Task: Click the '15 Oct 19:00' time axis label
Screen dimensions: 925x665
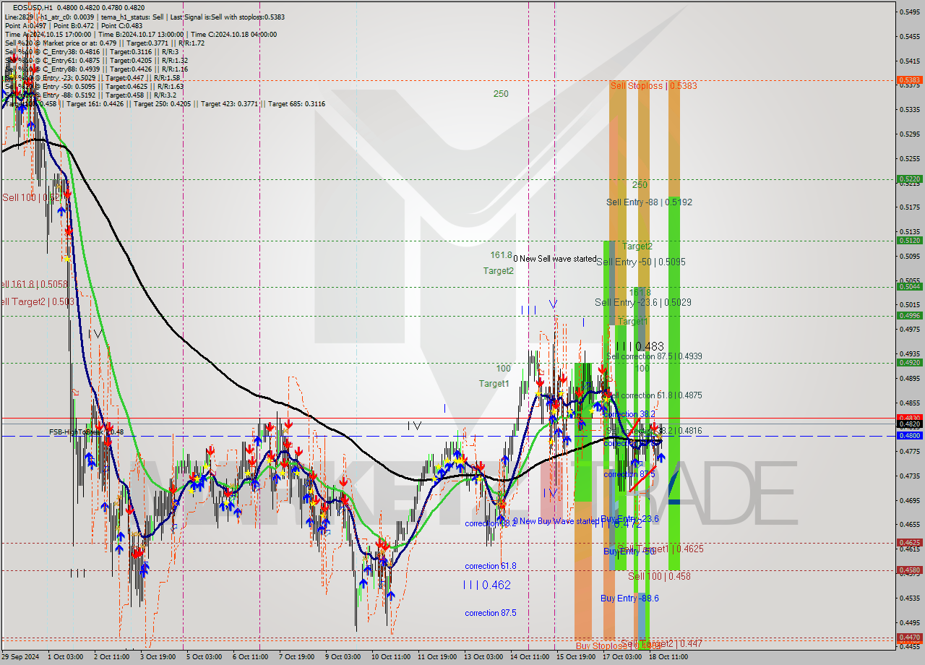Action: click(576, 657)
